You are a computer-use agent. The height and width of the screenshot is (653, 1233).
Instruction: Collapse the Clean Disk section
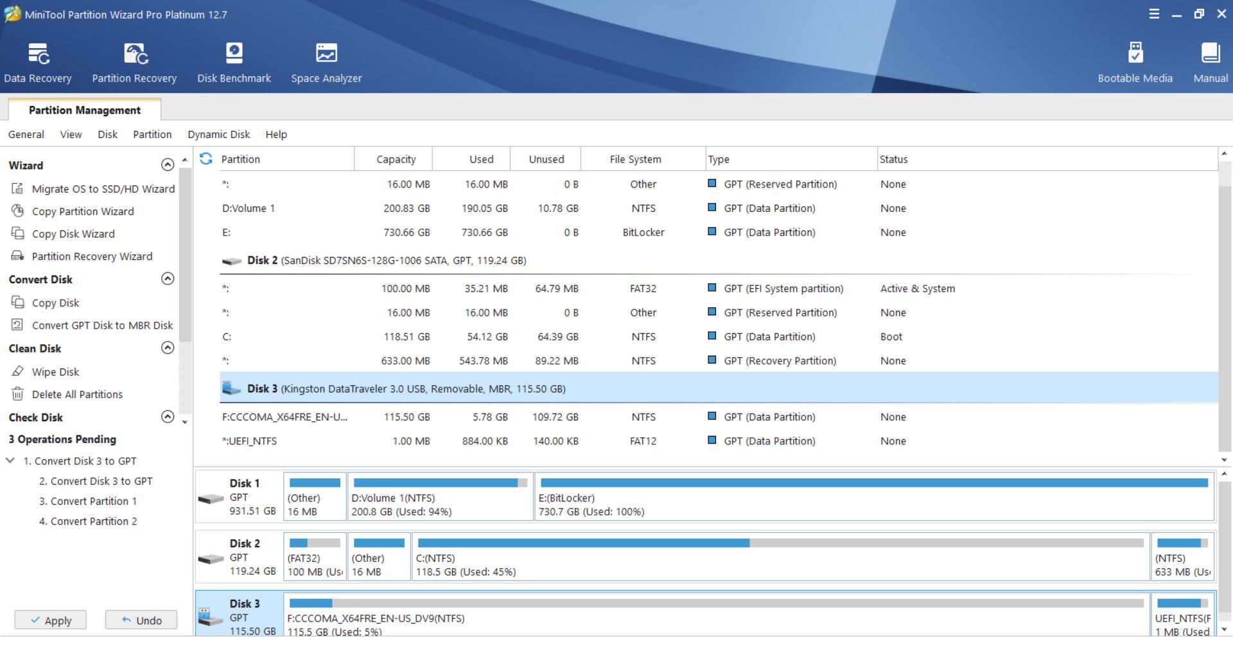click(168, 348)
